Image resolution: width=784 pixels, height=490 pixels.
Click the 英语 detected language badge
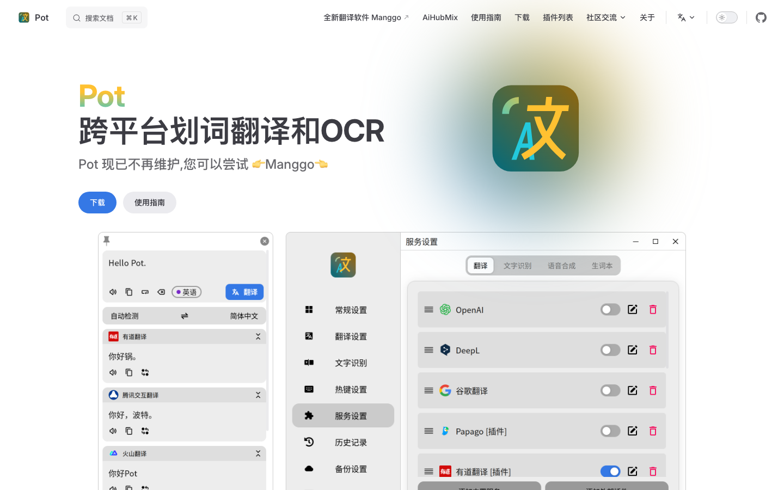[x=187, y=292]
